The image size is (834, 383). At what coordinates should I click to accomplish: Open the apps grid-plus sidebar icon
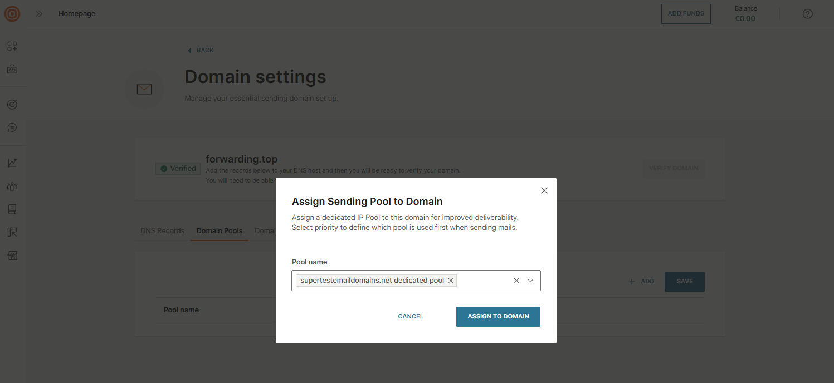point(12,46)
